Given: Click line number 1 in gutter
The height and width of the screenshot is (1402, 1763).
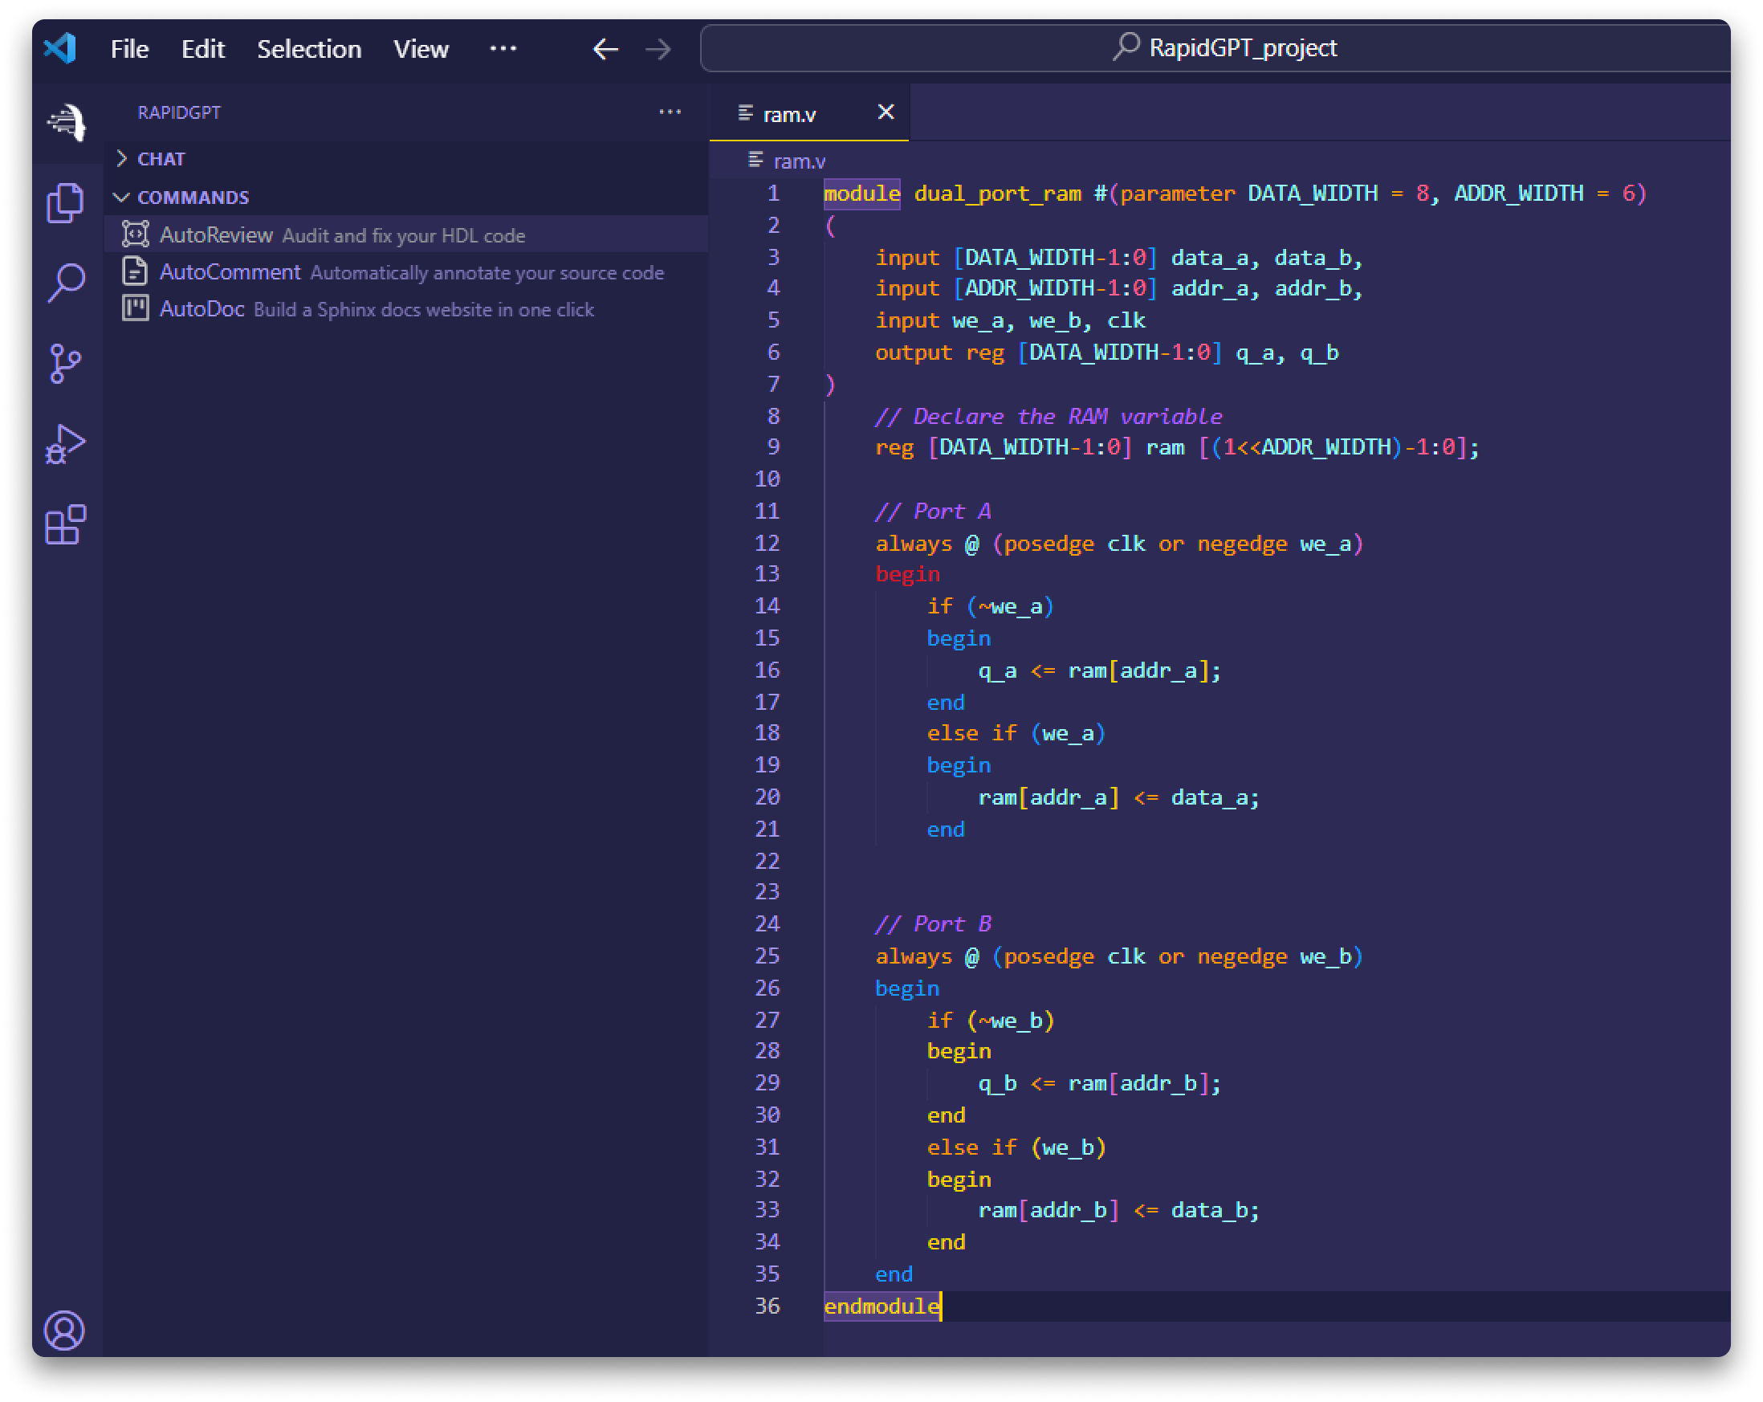Looking at the screenshot, I should 774,193.
